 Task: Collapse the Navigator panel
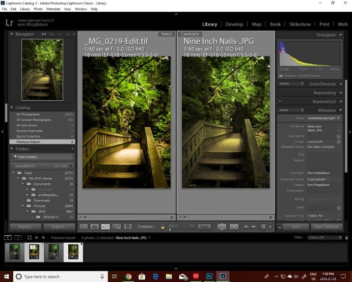(x=12, y=34)
